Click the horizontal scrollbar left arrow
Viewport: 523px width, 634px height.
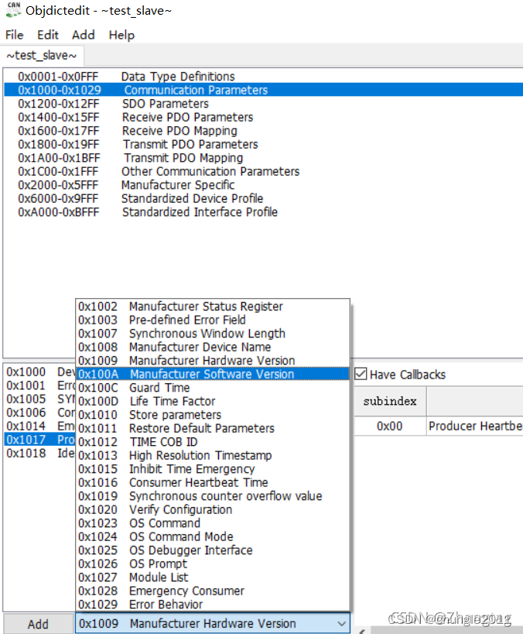click(x=362, y=631)
